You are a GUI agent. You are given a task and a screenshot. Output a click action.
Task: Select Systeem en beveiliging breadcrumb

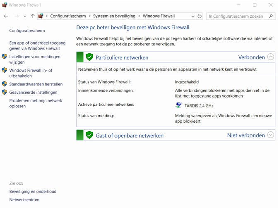pyautogui.click(x=114, y=16)
